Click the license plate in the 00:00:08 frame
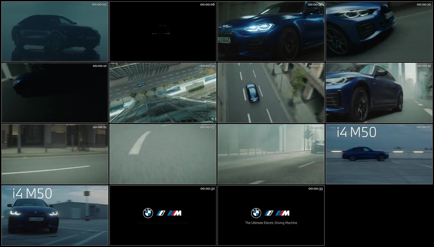The height and width of the screenshot is (247, 434). [x=224, y=40]
